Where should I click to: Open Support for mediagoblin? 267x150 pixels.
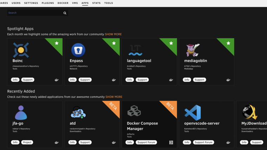200,80
